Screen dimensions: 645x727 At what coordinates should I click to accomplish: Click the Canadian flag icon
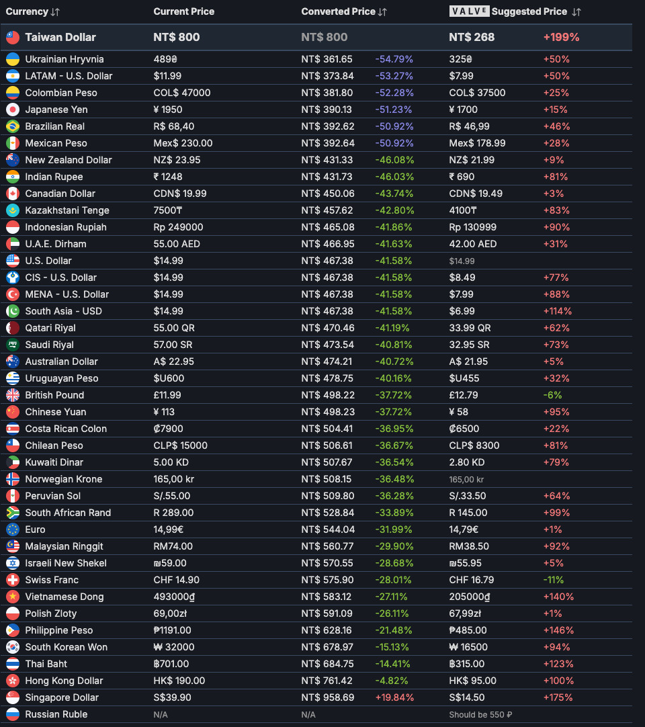[x=13, y=194]
